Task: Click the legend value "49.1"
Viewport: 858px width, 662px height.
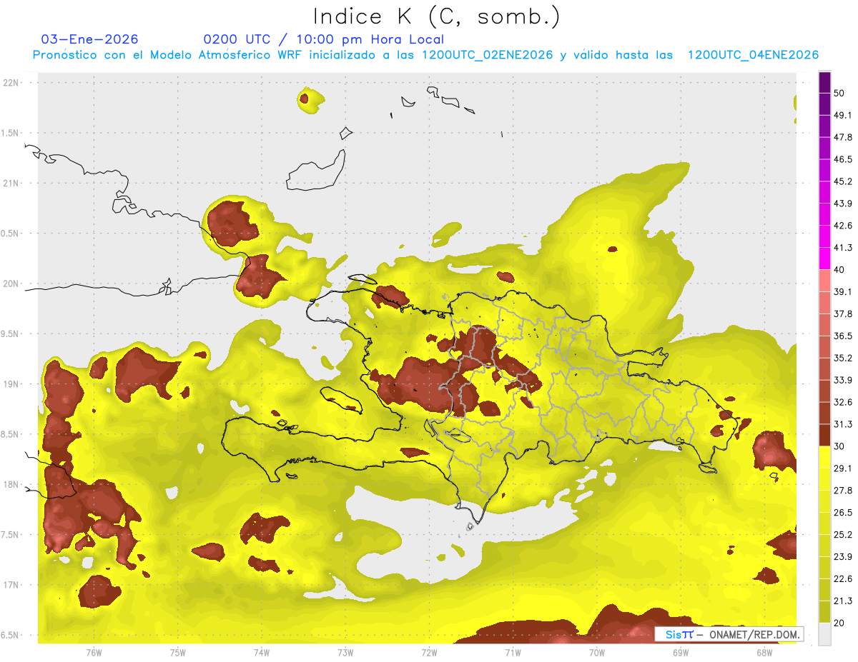Action: click(x=843, y=115)
